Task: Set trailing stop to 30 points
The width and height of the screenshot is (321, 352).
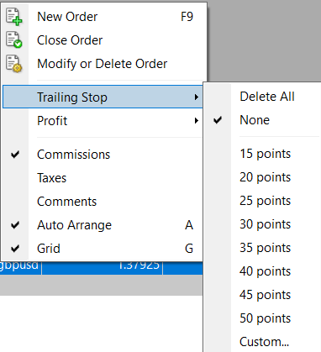Action: tap(262, 224)
